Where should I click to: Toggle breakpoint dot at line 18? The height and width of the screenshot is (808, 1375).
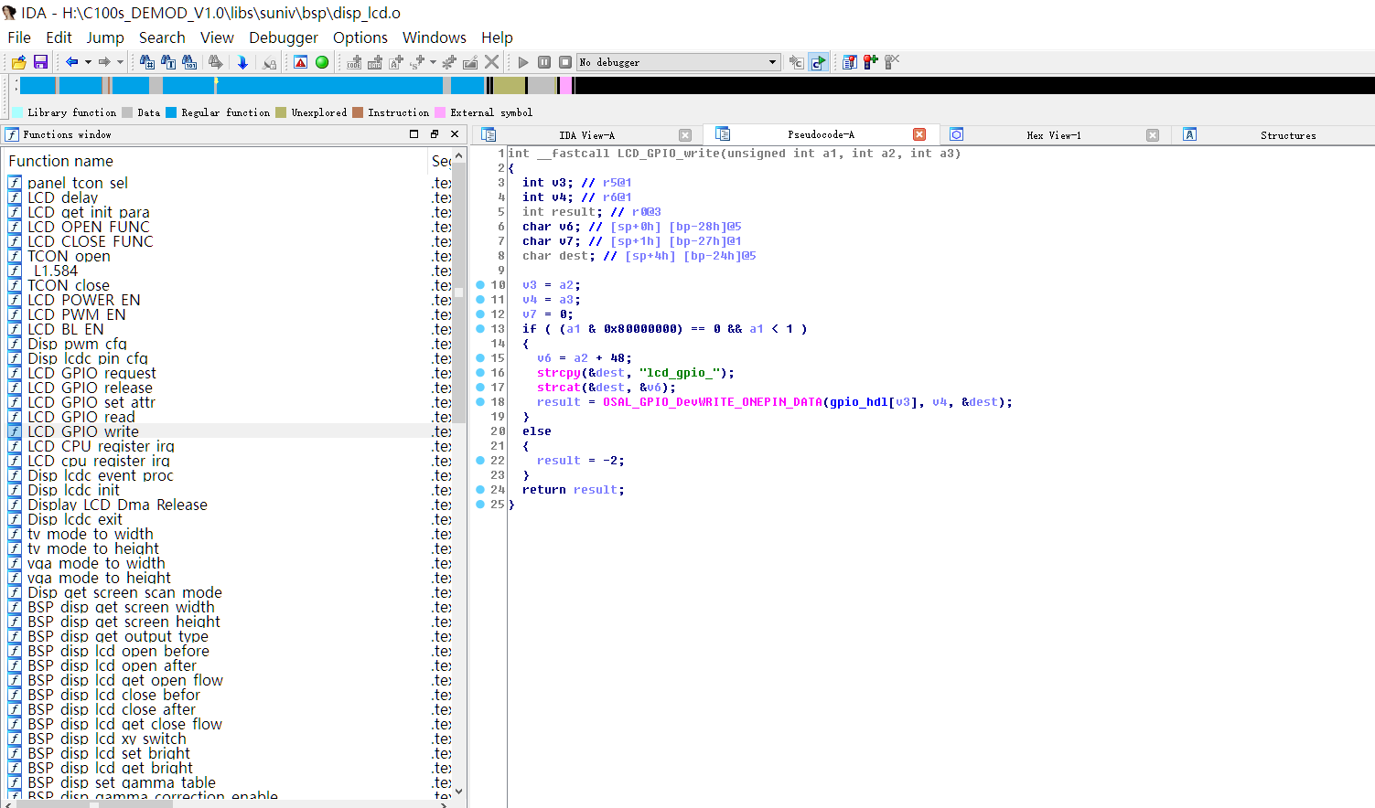(x=480, y=401)
